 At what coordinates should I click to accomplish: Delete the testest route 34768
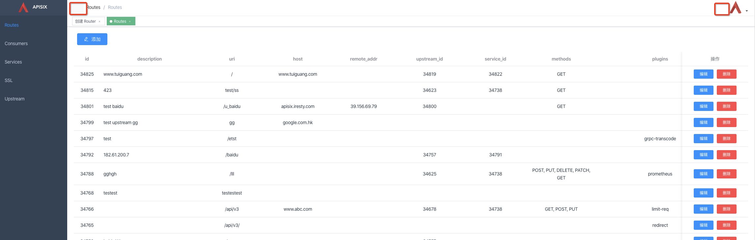point(727,193)
